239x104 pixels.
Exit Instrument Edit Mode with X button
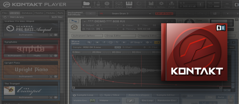(90, 13)
